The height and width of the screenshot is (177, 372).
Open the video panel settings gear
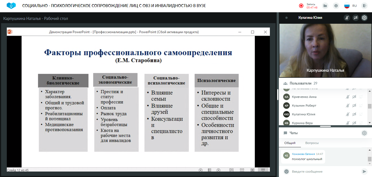point(364,18)
